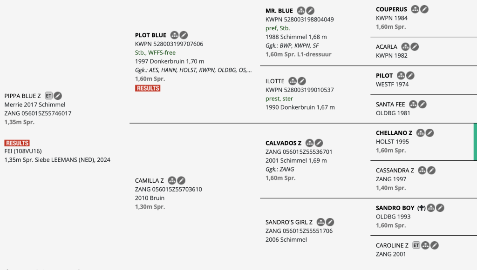Edit Santa Fee using the pencil icon
The width and height of the screenshot is (477, 270).
click(x=422, y=105)
